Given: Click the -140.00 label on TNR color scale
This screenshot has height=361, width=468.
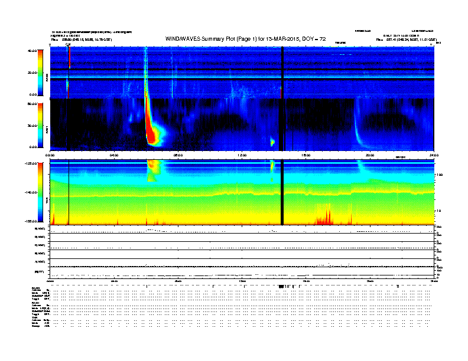Looking at the screenshot, I should [x=31, y=192].
